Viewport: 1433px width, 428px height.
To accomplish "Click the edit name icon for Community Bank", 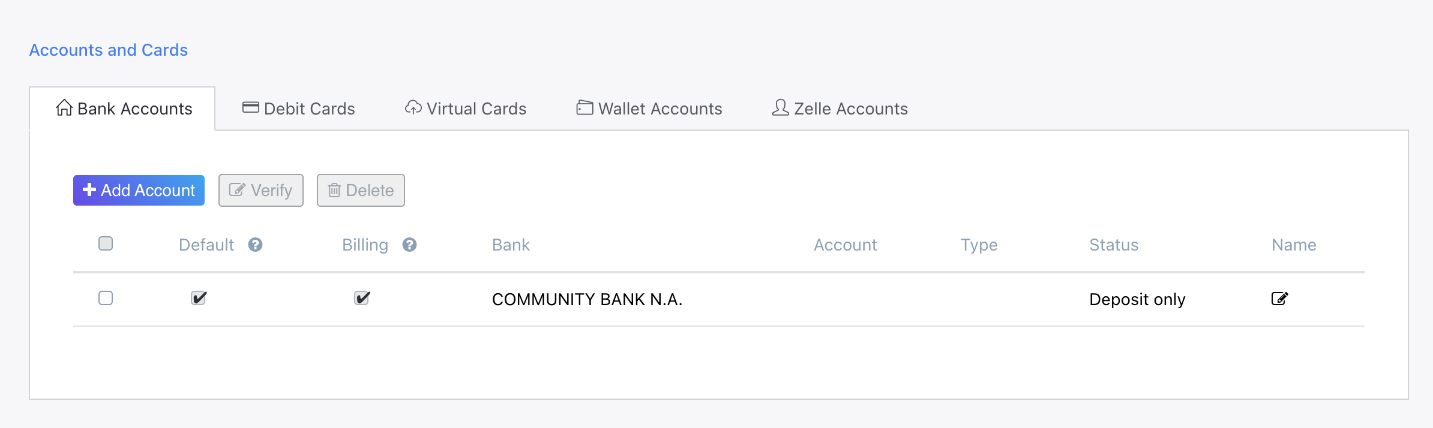I will (1279, 299).
